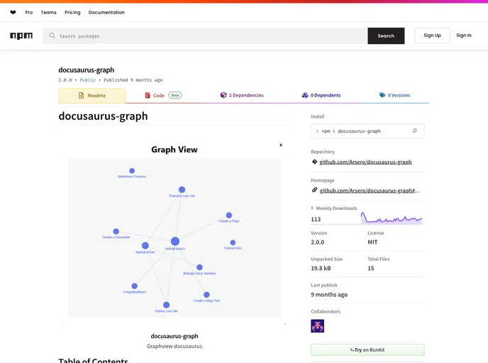
Task: Close the Graph View with the x
Action: 281,145
